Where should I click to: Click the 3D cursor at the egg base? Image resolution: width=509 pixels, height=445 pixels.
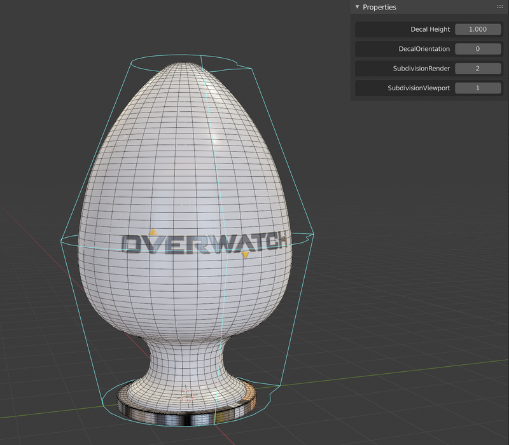click(187, 395)
